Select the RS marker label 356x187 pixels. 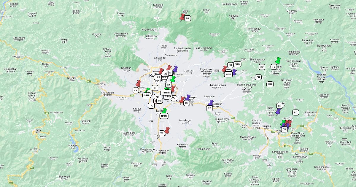click(187, 103)
